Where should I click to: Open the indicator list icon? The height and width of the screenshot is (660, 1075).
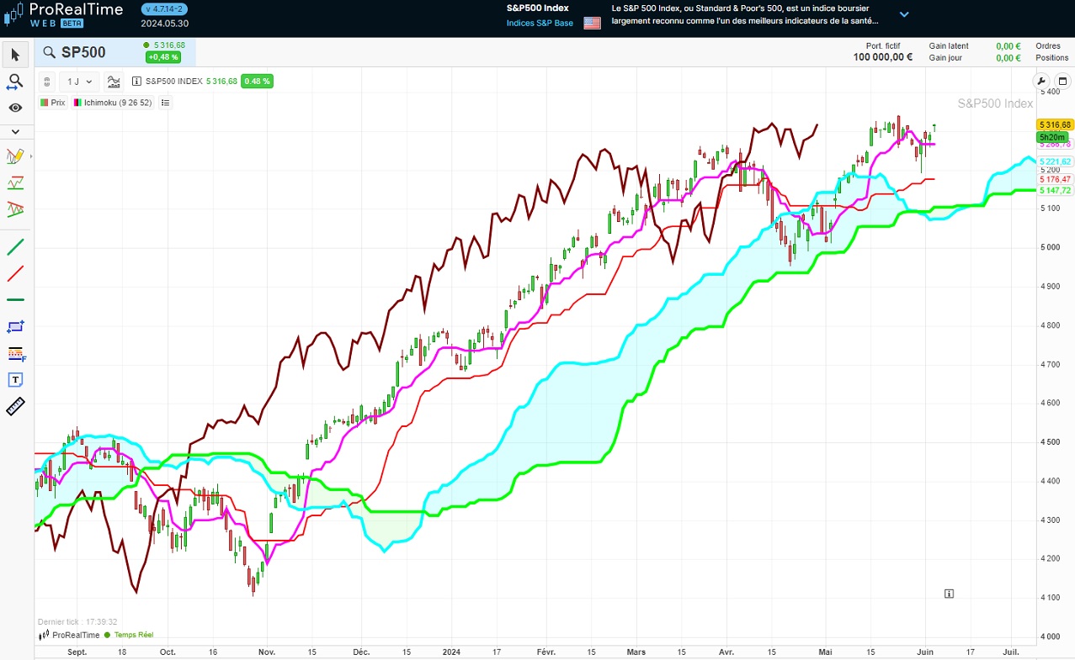click(165, 103)
